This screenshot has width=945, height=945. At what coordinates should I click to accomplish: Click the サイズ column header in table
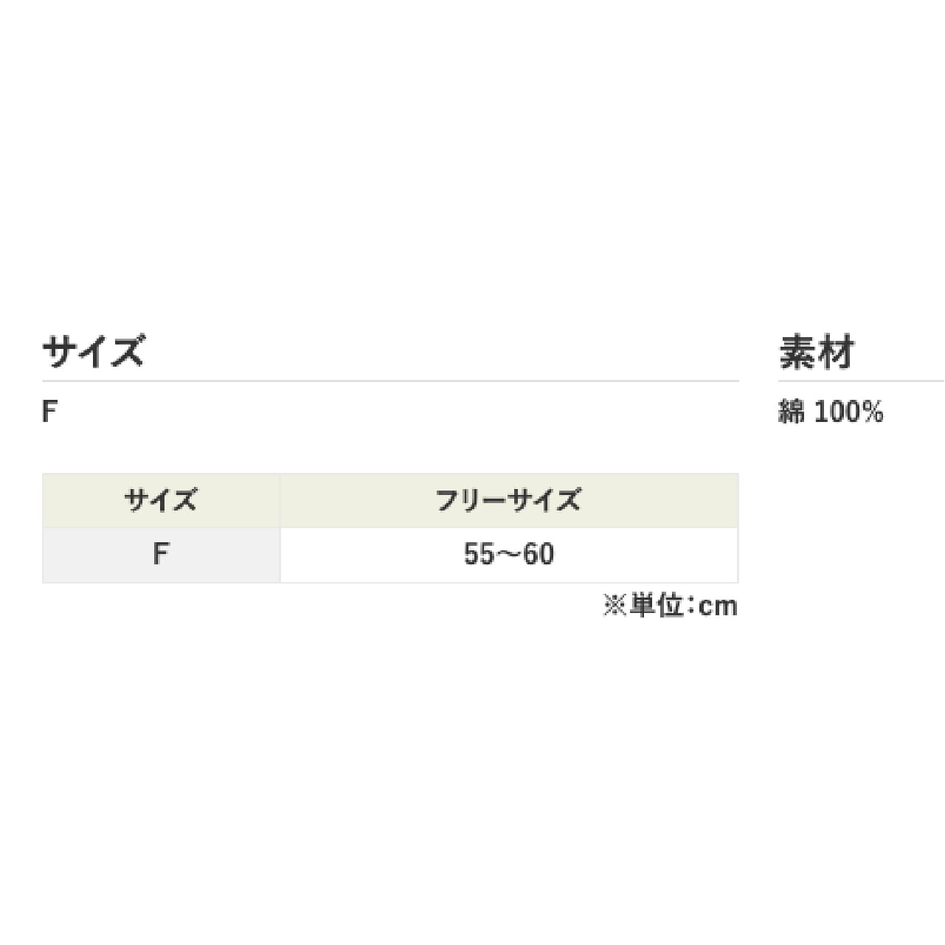click(161, 501)
